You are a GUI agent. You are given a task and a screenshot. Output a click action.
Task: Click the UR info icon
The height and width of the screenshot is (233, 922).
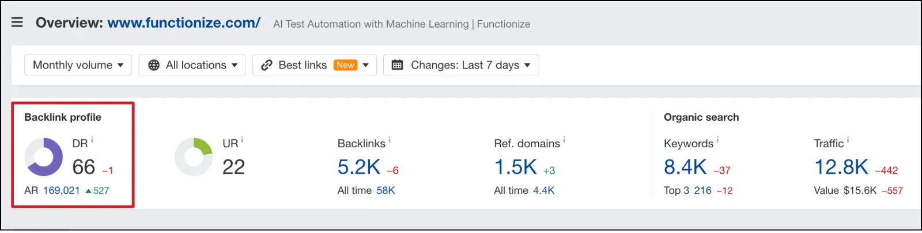[242, 140]
